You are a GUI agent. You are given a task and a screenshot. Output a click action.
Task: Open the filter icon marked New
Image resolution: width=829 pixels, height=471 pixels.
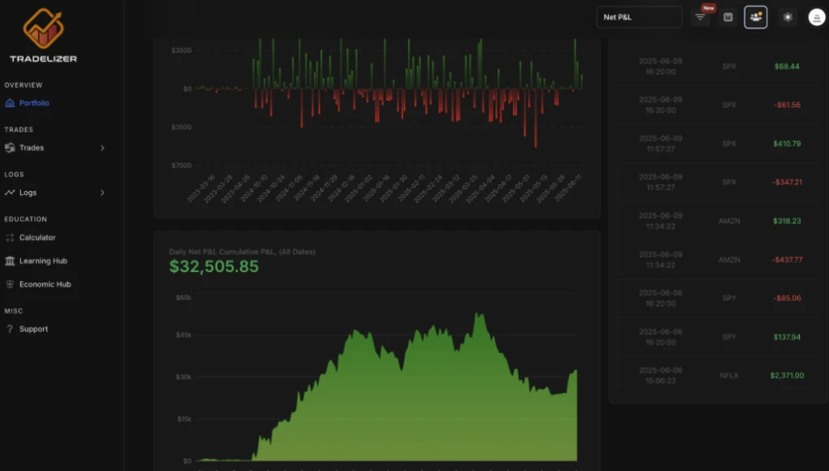coord(700,17)
